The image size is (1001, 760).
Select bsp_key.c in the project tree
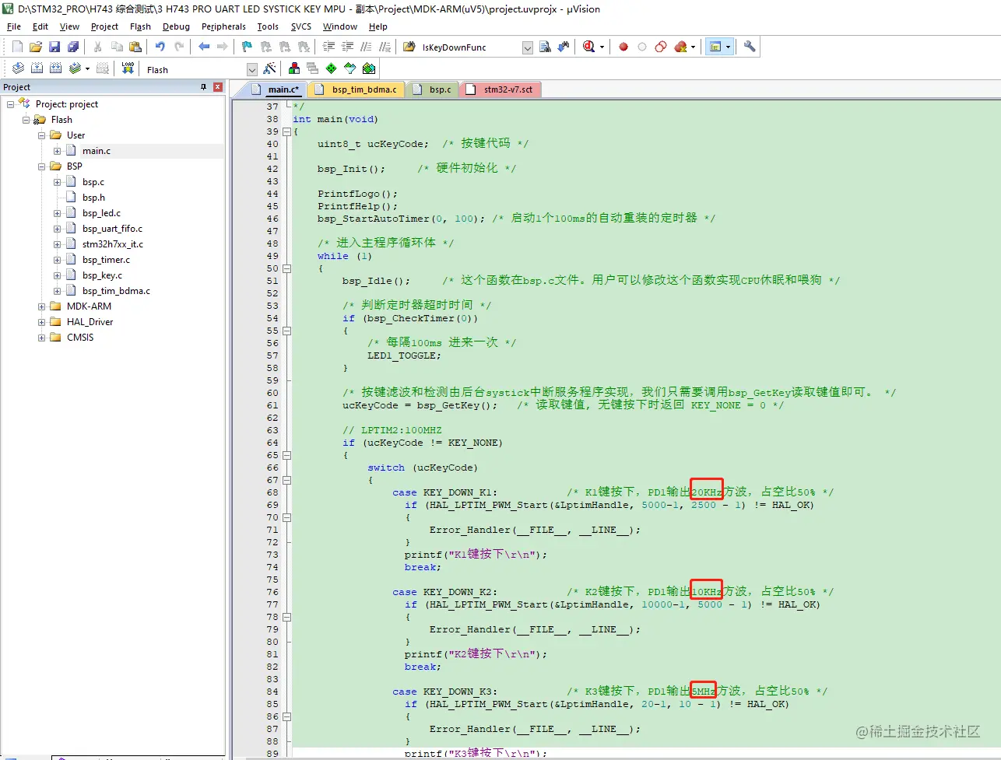point(102,275)
